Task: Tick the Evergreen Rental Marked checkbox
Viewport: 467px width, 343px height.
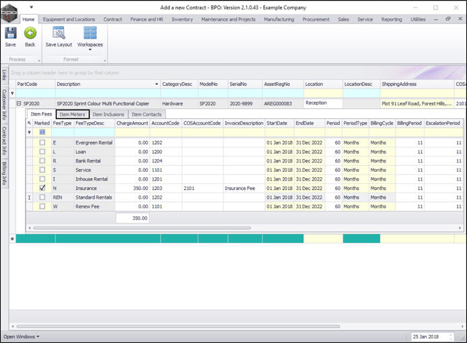Action: [42, 143]
